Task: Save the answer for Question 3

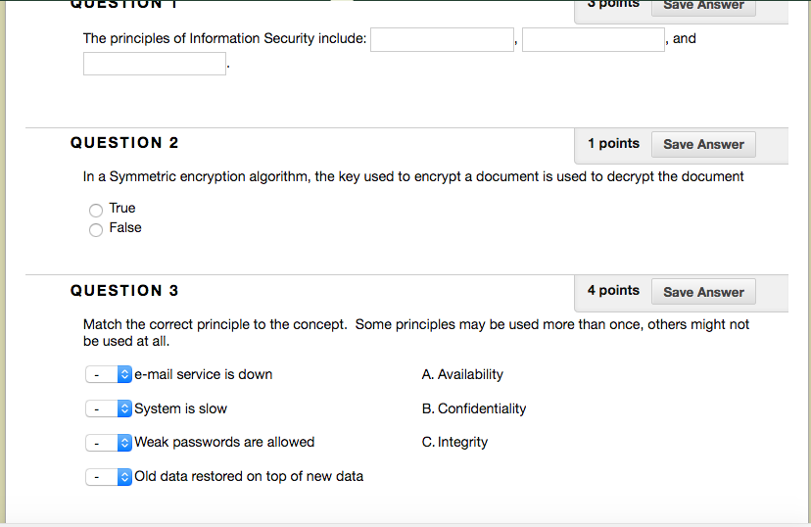Action: point(703,292)
